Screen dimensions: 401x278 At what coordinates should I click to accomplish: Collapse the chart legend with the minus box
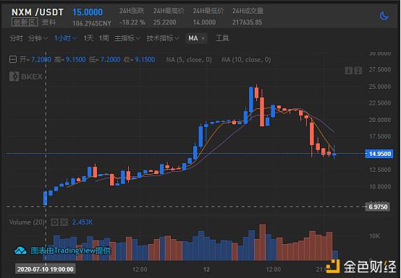[13, 59]
